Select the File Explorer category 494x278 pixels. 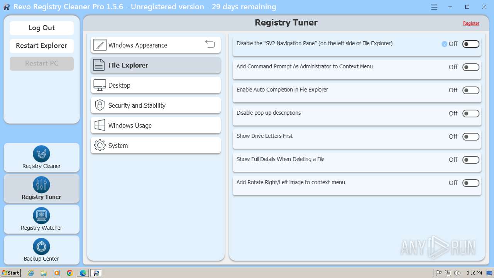pos(156,65)
